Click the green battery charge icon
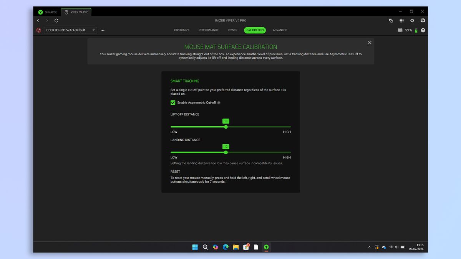This screenshot has height=259, width=461. coord(416,30)
